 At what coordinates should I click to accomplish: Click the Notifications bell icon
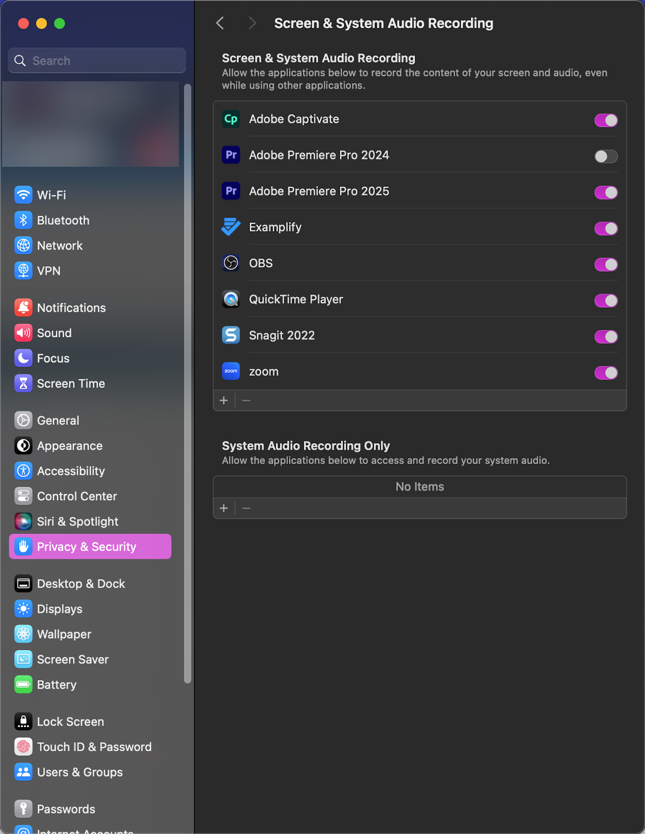(23, 308)
